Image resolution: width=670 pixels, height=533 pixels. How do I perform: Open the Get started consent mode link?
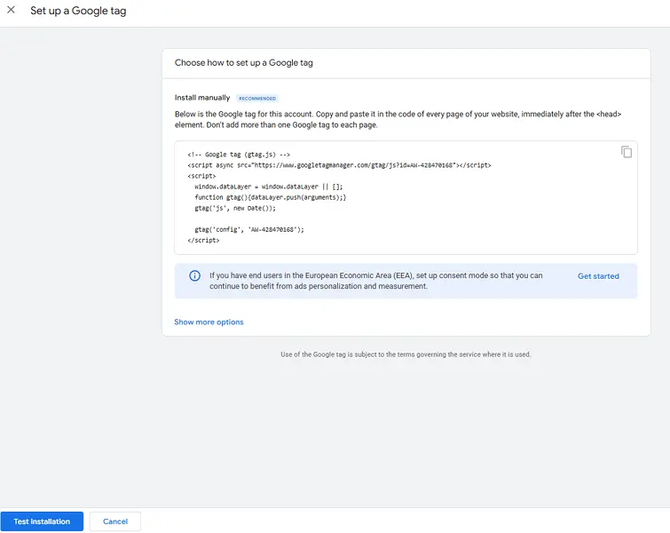[x=598, y=276]
